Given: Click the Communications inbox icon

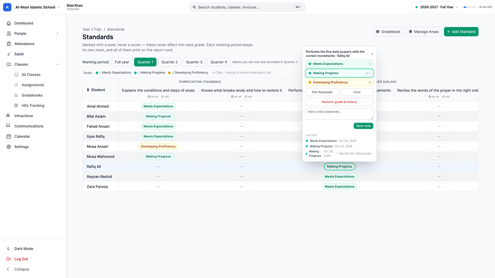Looking at the screenshot, I should coord(8,126).
